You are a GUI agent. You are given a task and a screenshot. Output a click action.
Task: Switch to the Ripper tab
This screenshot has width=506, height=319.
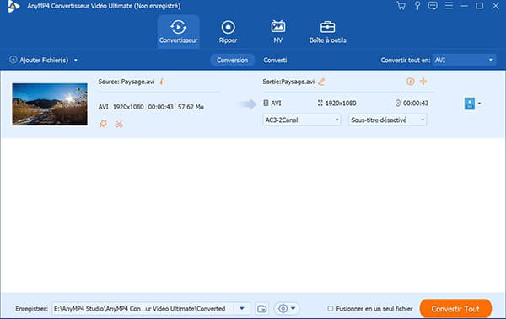228,32
